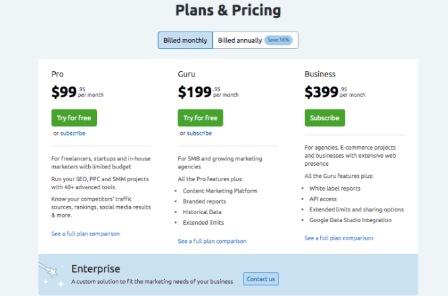Click the Enterprise heading
The image size is (448, 296).
[x=96, y=269]
